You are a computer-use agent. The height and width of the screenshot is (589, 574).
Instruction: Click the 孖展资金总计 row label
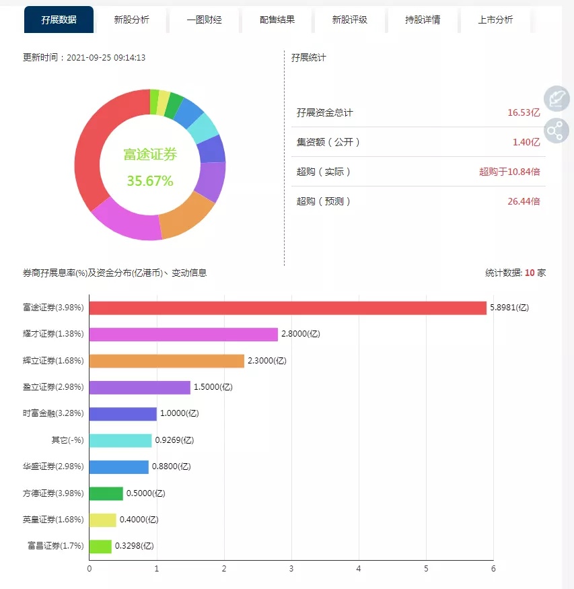coord(325,112)
